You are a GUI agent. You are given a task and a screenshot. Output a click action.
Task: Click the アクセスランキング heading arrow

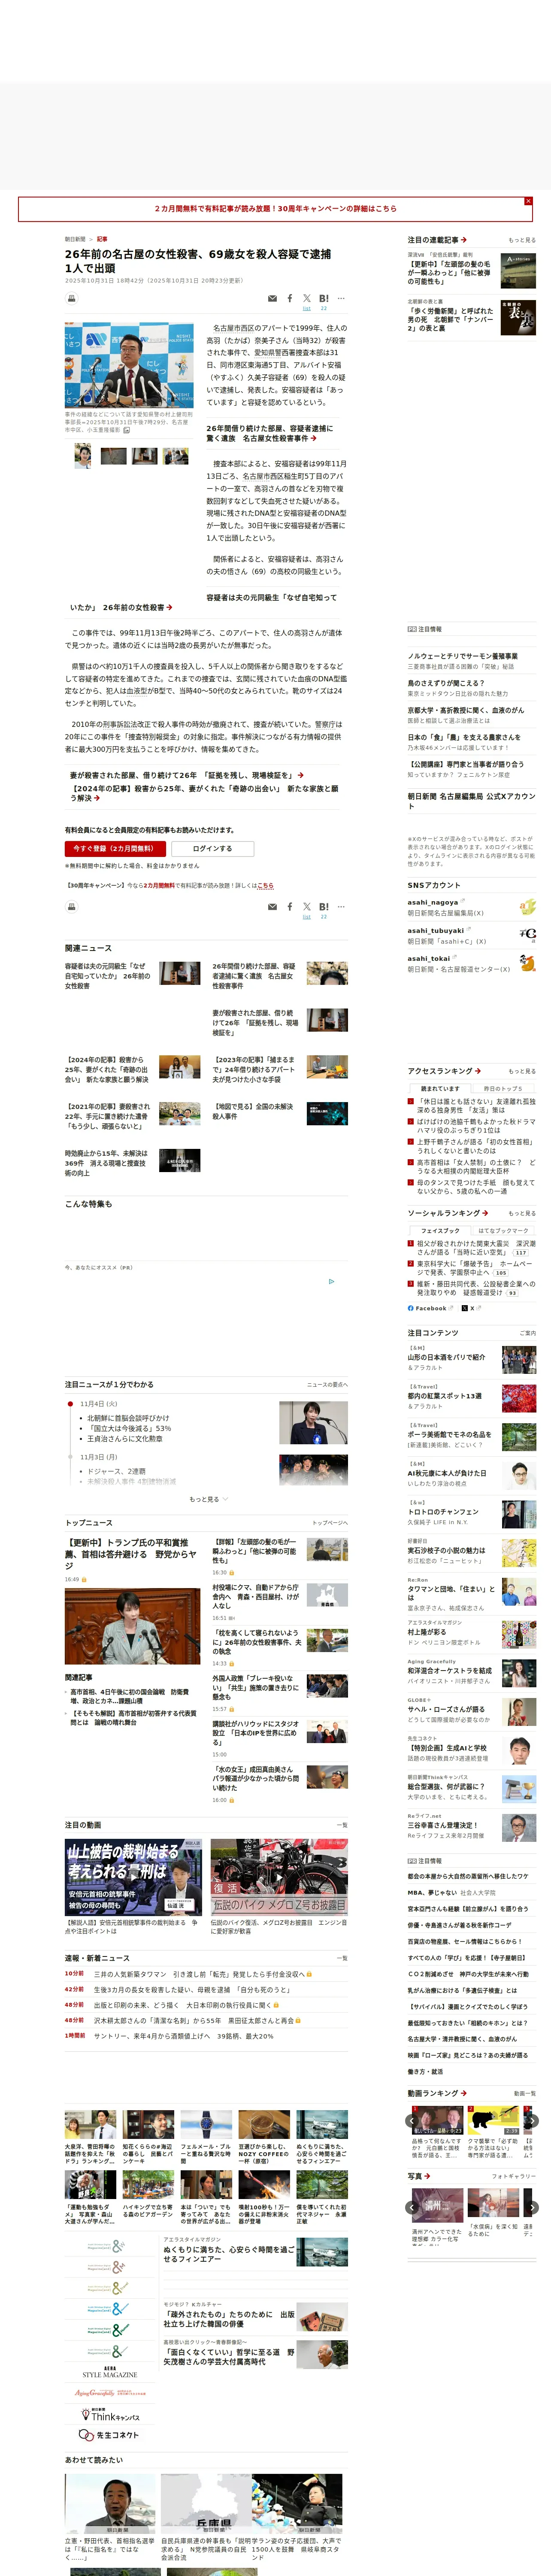(x=478, y=1071)
